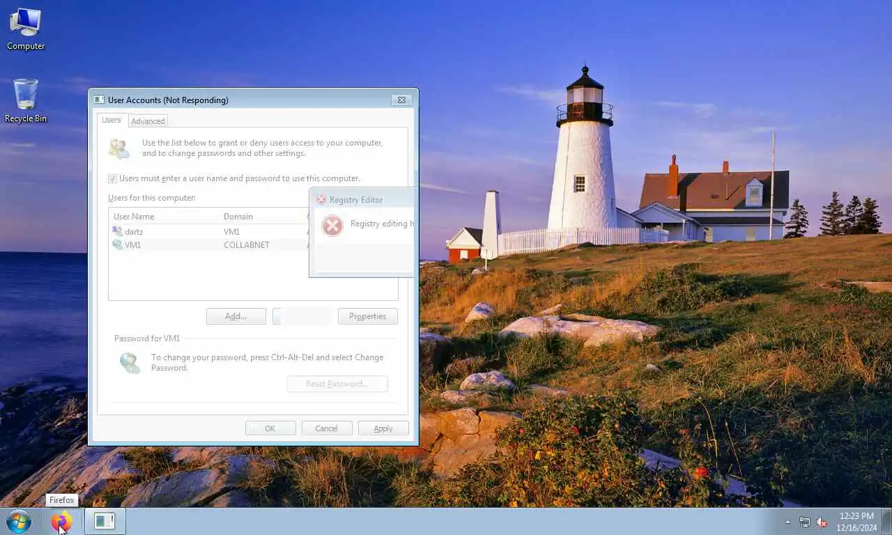
Task: Show hidden system tray icons
Action: (x=788, y=522)
